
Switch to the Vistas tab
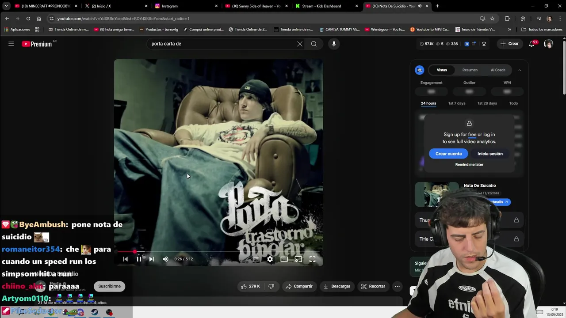pyautogui.click(x=442, y=70)
